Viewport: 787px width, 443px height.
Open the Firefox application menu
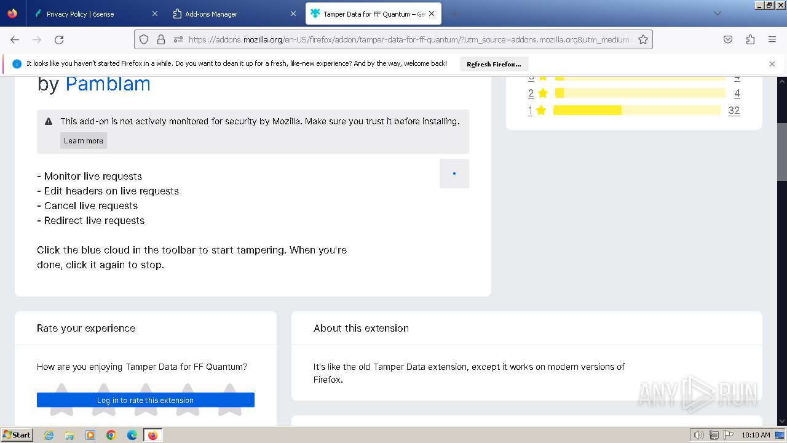click(772, 39)
